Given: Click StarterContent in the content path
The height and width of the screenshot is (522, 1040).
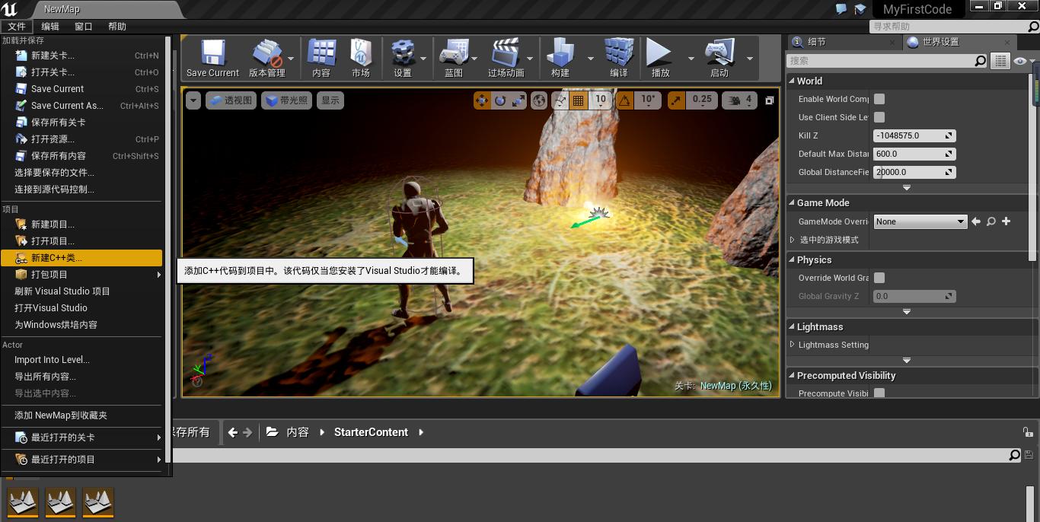Looking at the screenshot, I should click(x=371, y=432).
